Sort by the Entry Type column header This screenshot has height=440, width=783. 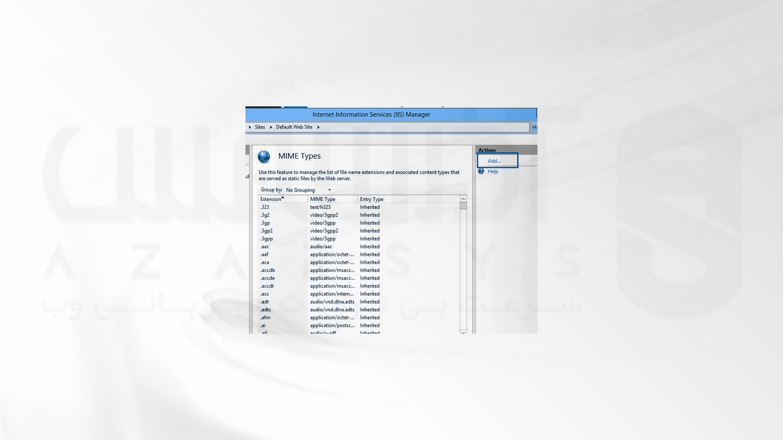pos(382,199)
